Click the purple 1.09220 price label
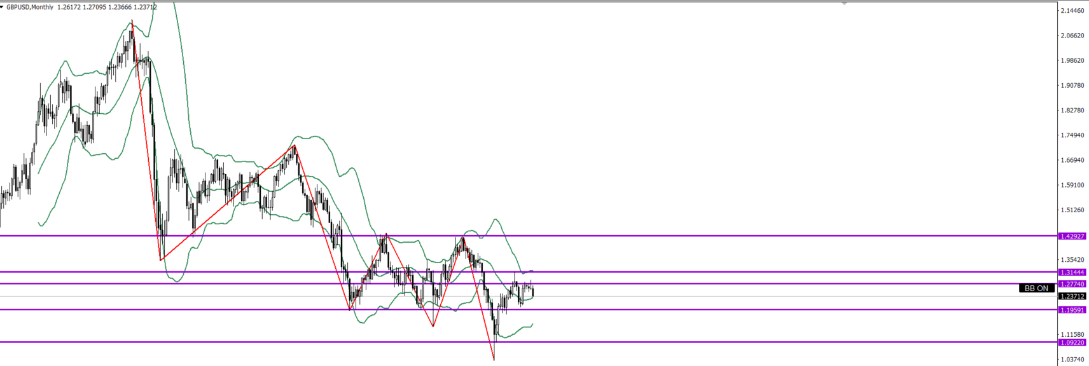This screenshot has height=366, width=1089. [x=1072, y=342]
